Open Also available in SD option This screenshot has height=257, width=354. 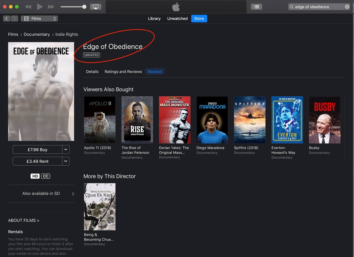(x=41, y=194)
